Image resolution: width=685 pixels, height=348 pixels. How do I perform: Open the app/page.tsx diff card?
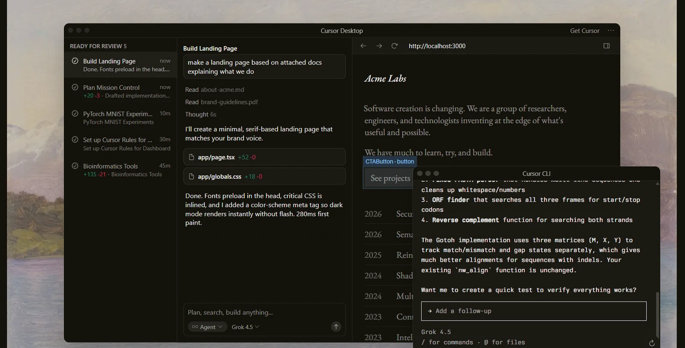click(x=264, y=157)
